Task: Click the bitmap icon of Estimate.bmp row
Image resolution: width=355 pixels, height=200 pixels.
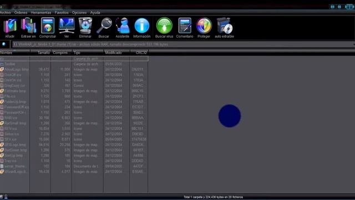Action: [x=2, y=91]
